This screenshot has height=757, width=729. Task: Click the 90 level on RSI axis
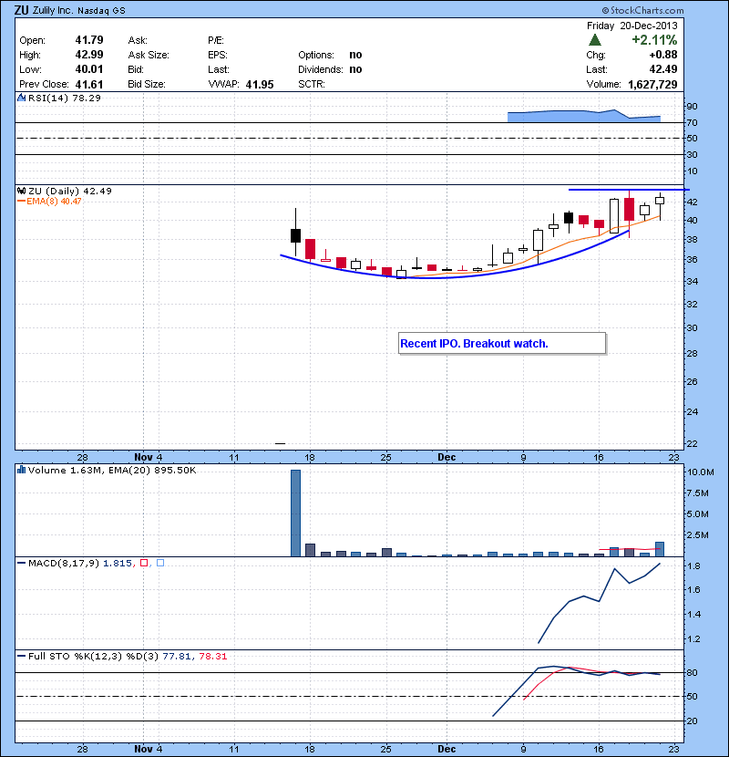click(692, 106)
